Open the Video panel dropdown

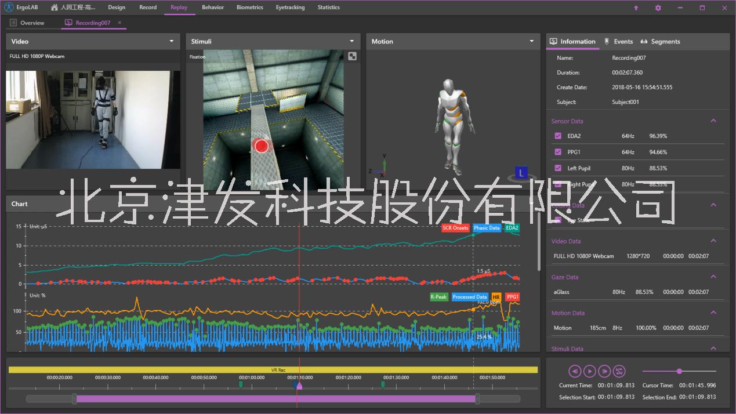pyautogui.click(x=172, y=41)
